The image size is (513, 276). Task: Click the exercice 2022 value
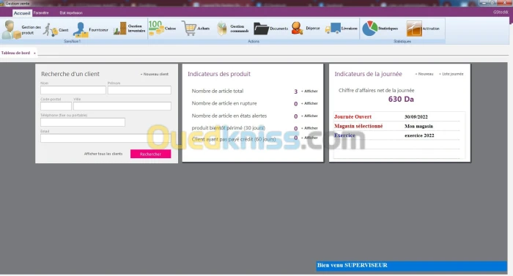pyautogui.click(x=419, y=135)
